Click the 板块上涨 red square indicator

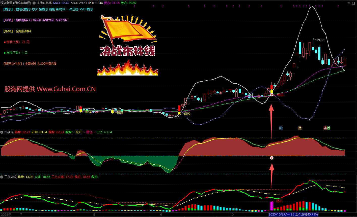point(5,42)
